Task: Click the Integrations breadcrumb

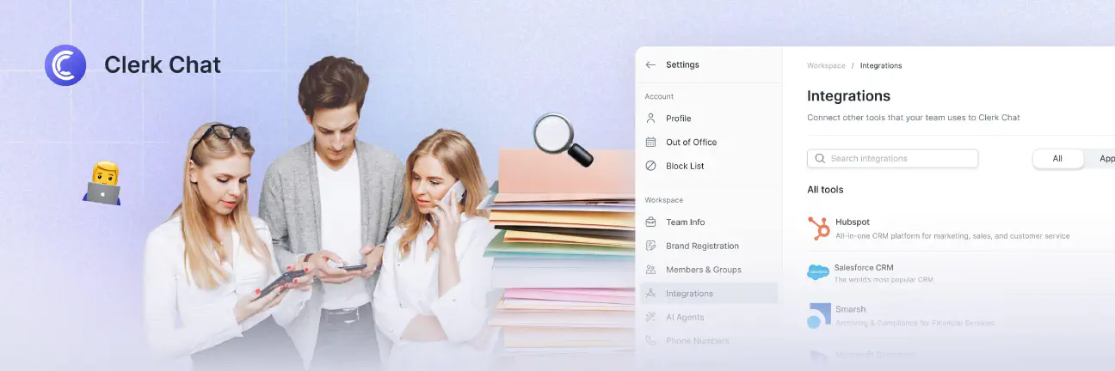Action: click(x=881, y=65)
